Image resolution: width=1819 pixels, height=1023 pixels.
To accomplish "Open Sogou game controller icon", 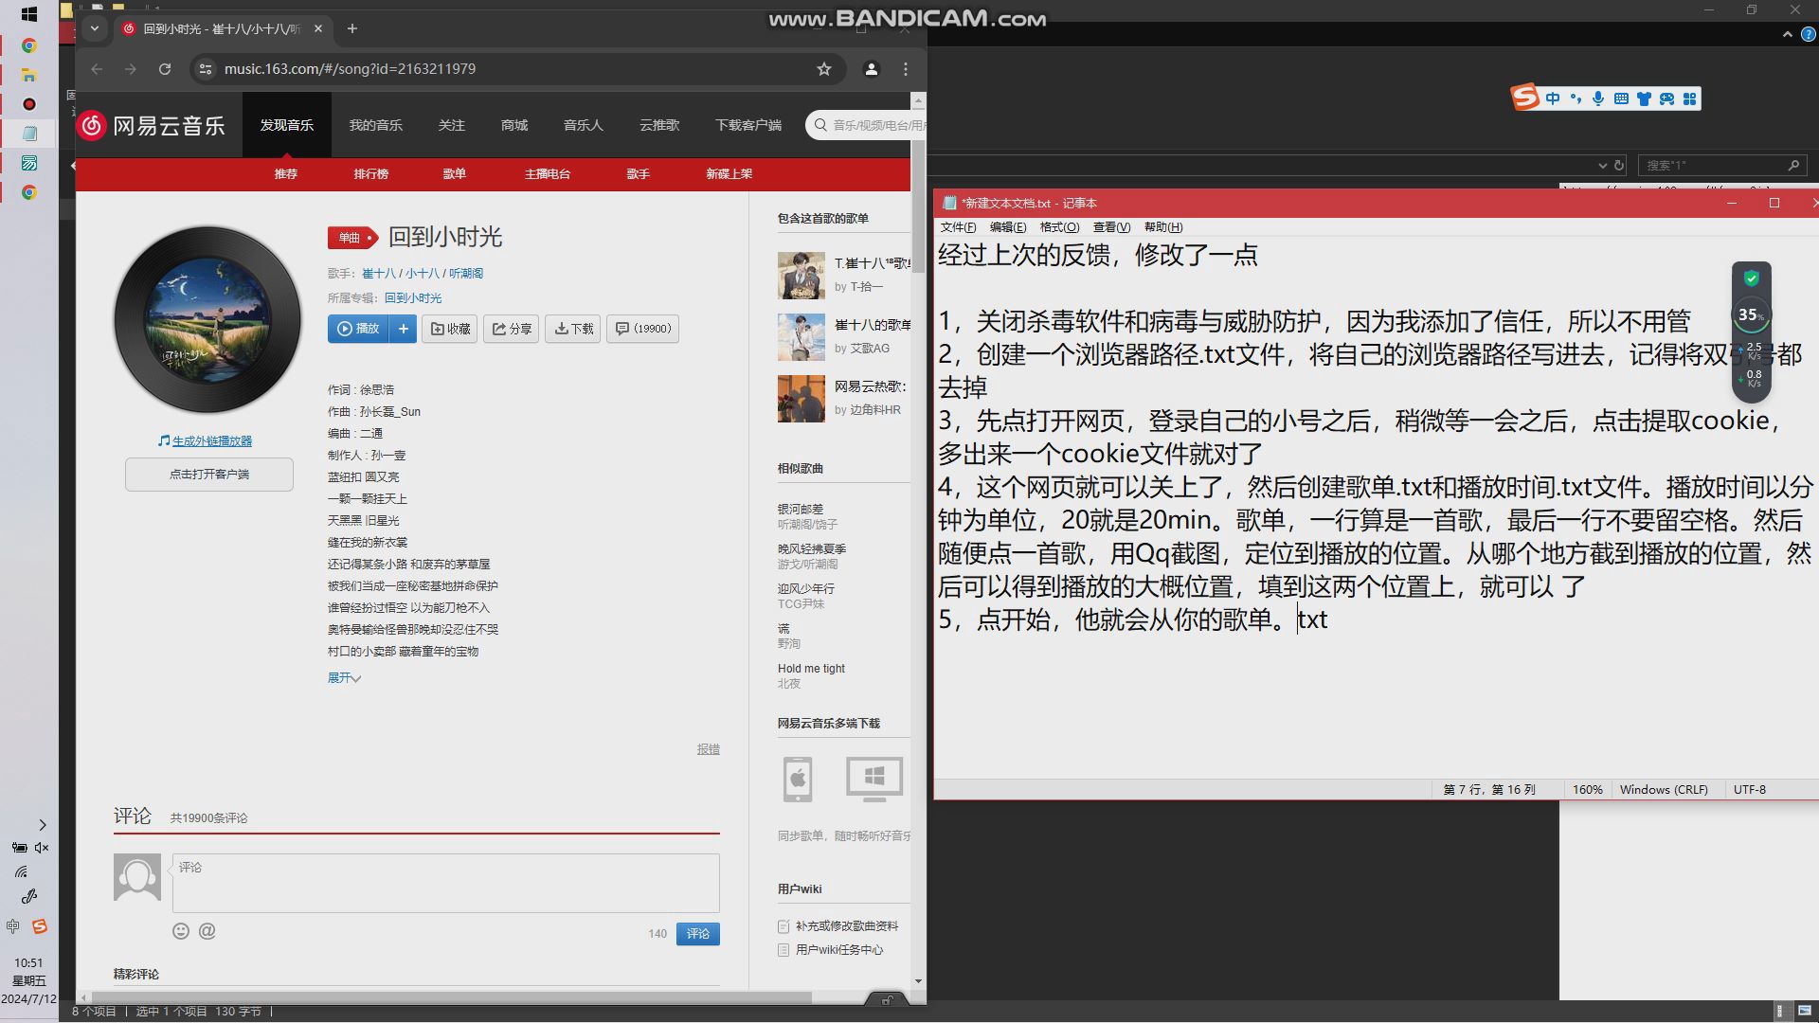I will tap(1666, 99).
